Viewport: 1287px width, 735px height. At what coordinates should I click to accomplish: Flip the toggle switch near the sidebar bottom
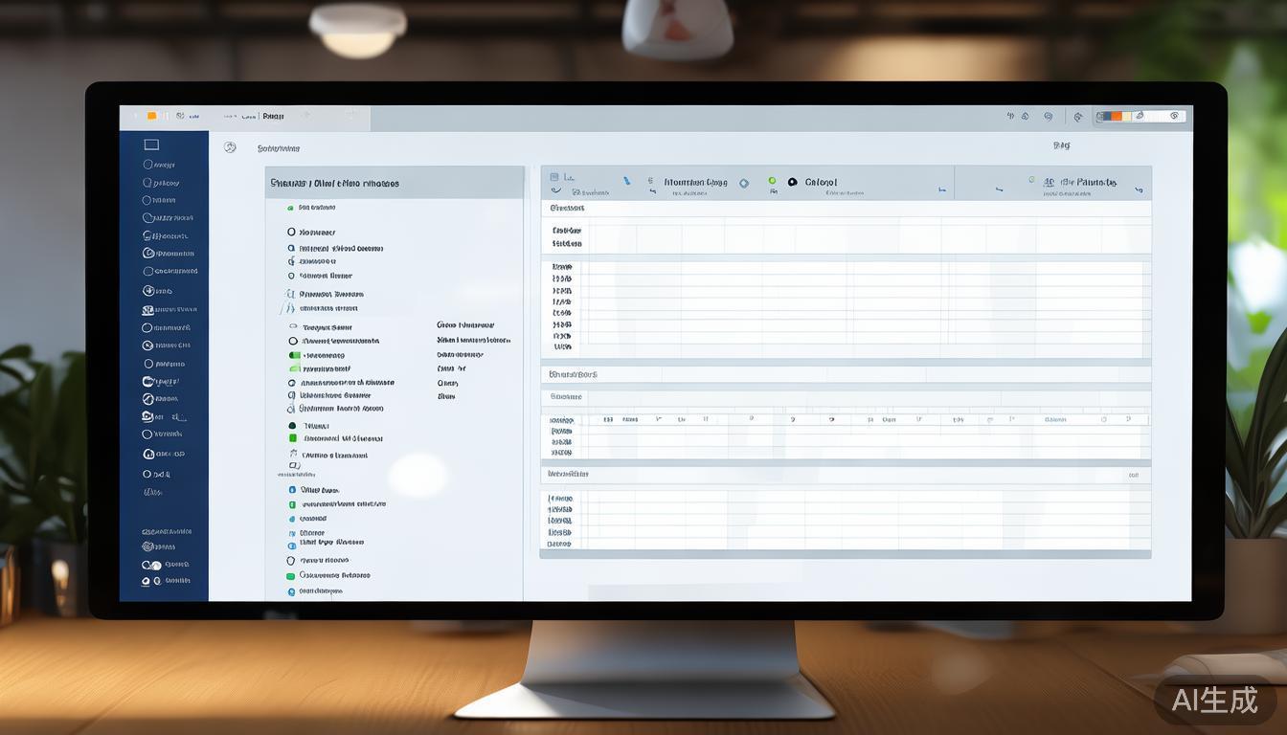tap(151, 566)
